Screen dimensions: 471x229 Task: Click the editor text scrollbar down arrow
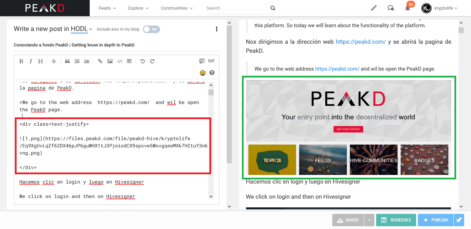pyautogui.click(x=211, y=197)
